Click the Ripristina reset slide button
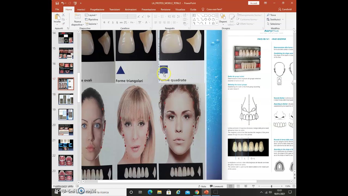348x196 pixels. tap(92, 20)
